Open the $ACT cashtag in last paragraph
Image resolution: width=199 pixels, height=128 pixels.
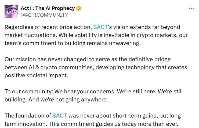click(60, 116)
